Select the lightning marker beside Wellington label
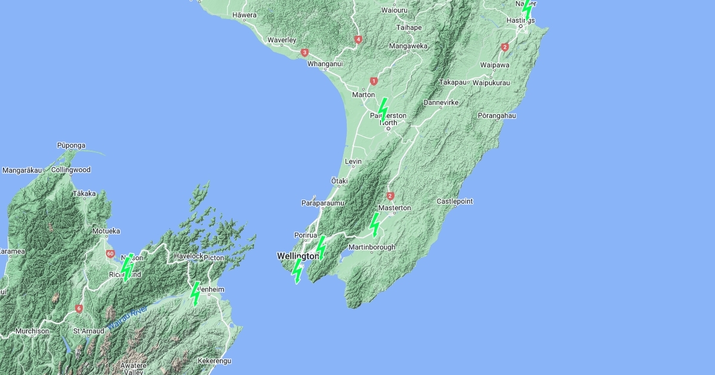This screenshot has height=375, width=715. click(321, 248)
